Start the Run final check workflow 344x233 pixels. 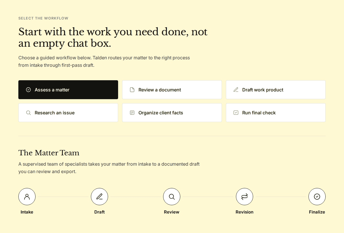click(x=276, y=113)
